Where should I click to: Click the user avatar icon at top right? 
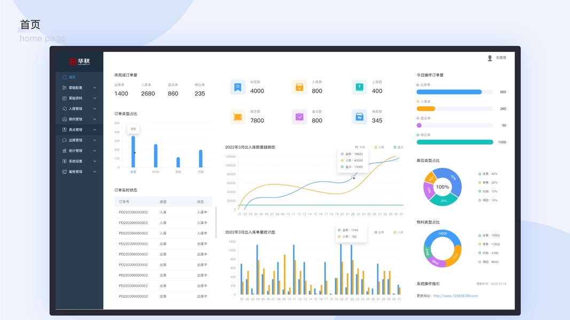coord(490,58)
